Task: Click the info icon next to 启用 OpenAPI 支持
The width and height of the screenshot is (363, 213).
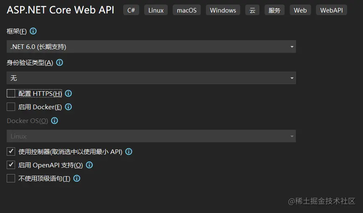Action: coord(89,165)
